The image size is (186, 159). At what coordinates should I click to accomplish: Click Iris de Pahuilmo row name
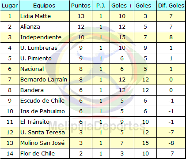pos(42,111)
